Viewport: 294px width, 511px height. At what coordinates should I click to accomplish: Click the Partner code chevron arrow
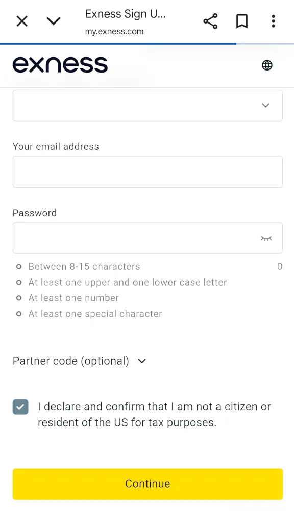[x=142, y=361]
